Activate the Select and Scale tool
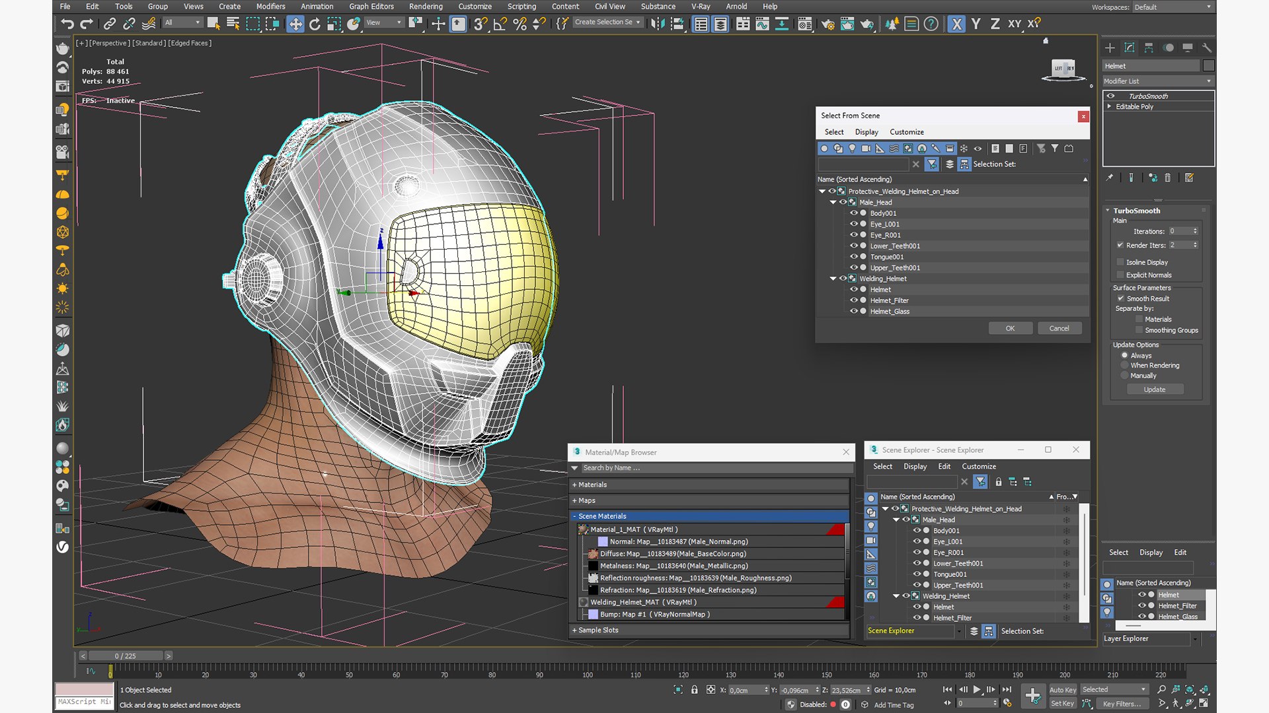 (x=334, y=24)
